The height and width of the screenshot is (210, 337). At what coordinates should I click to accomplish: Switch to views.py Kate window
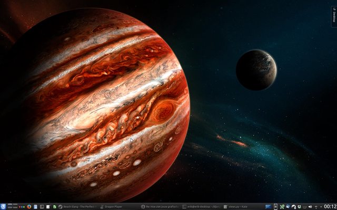242,206
